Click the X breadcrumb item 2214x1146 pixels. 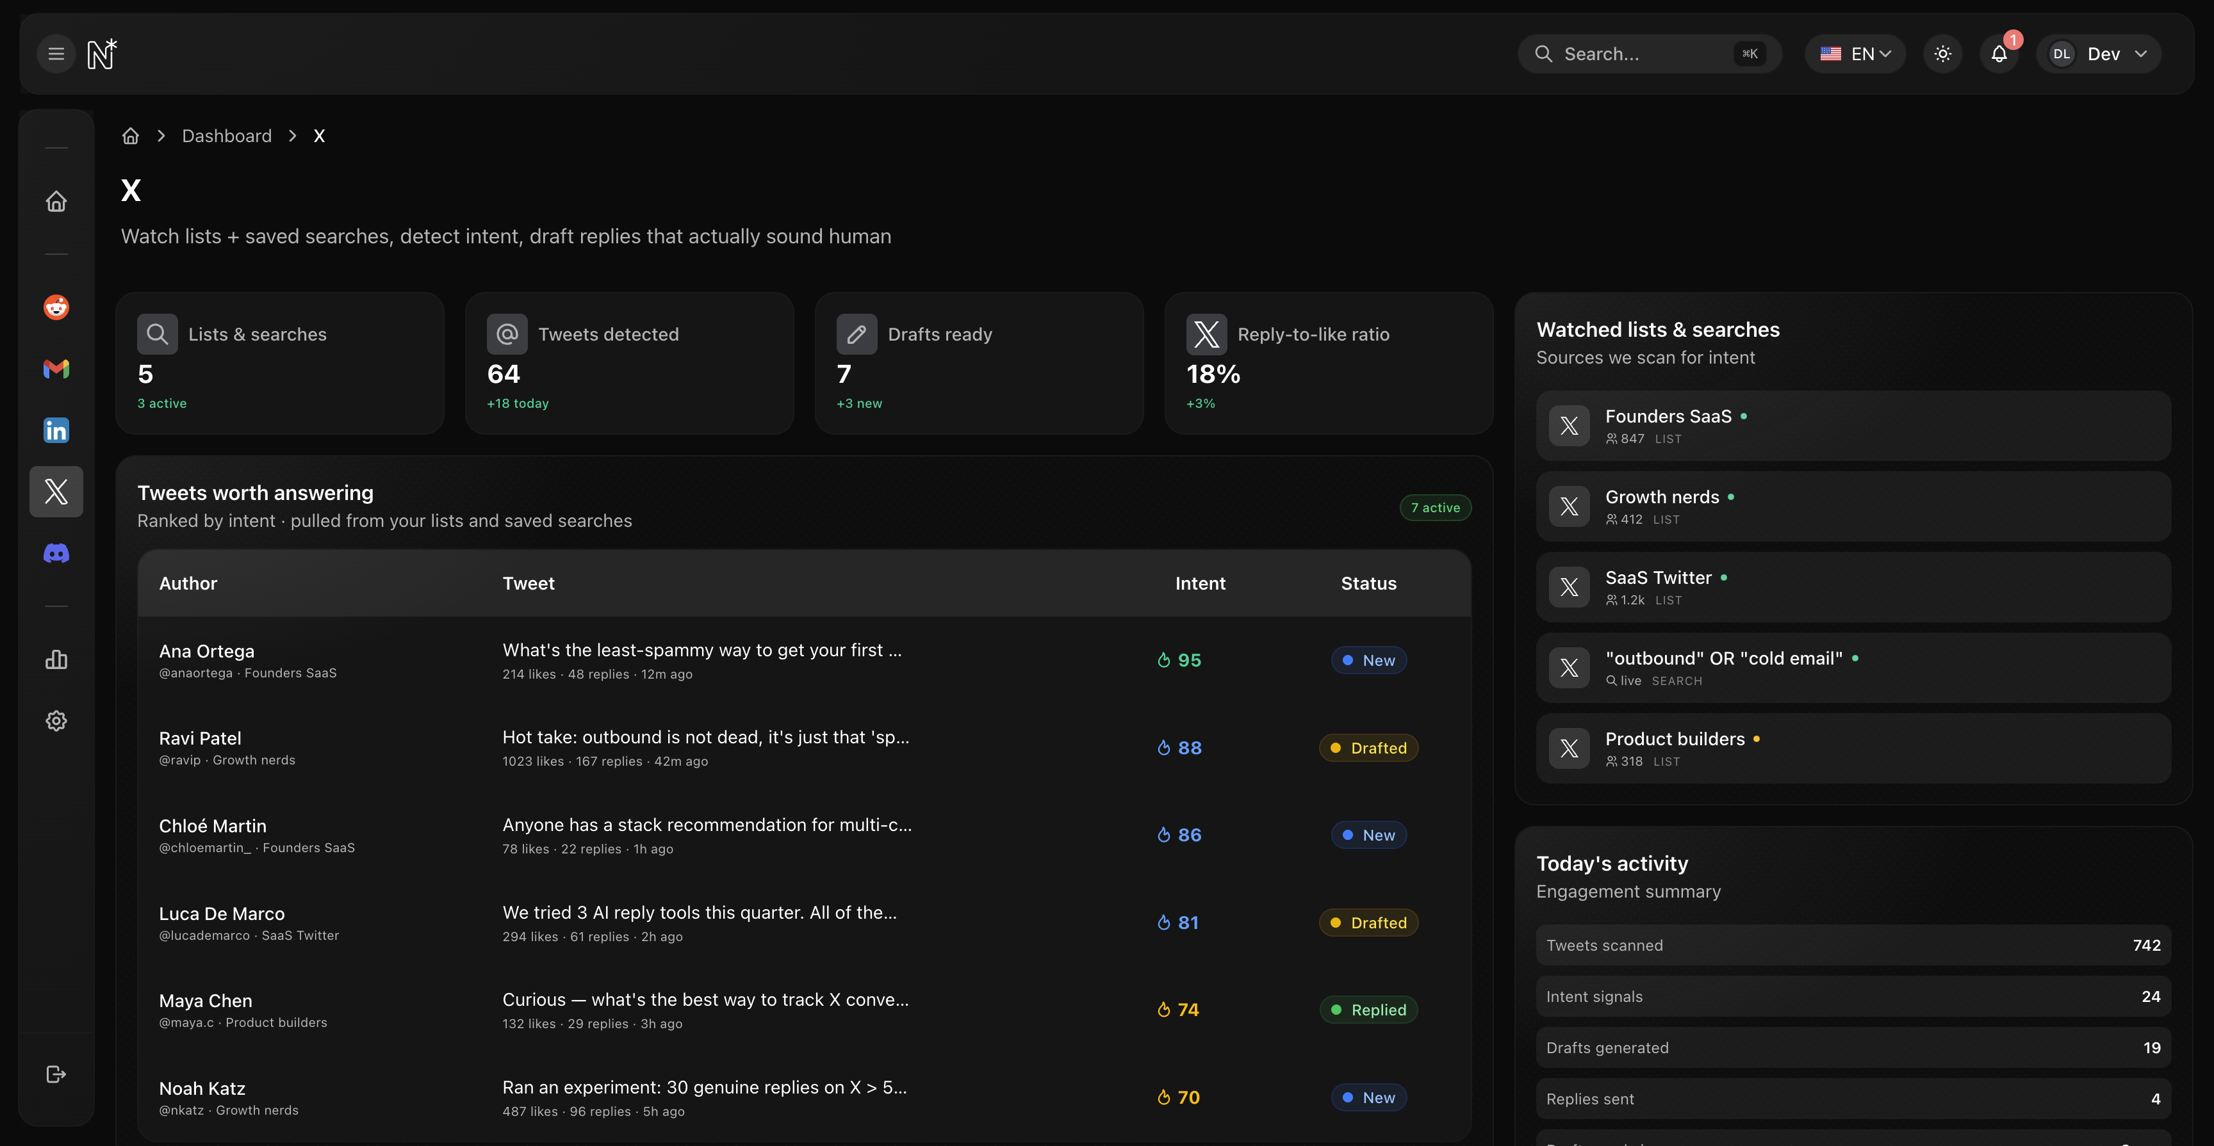pyautogui.click(x=319, y=136)
